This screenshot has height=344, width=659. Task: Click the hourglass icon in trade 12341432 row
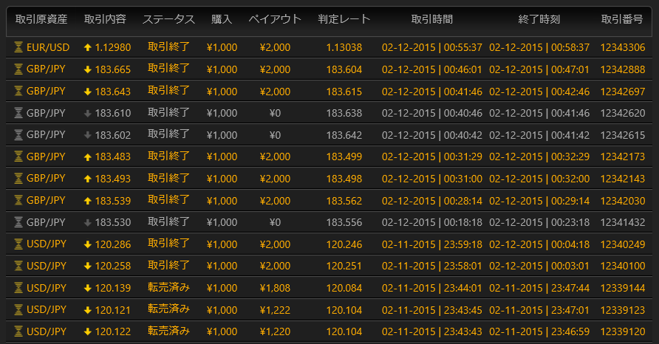[19, 223]
